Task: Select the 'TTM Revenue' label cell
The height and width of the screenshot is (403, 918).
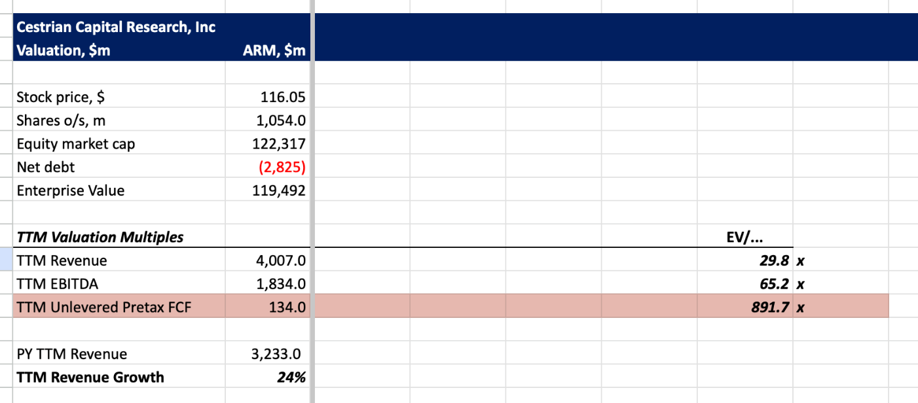Action: pyautogui.click(x=119, y=260)
